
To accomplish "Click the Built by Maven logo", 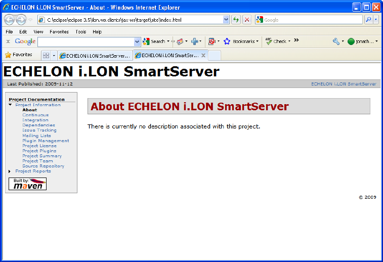I will tap(28, 184).
